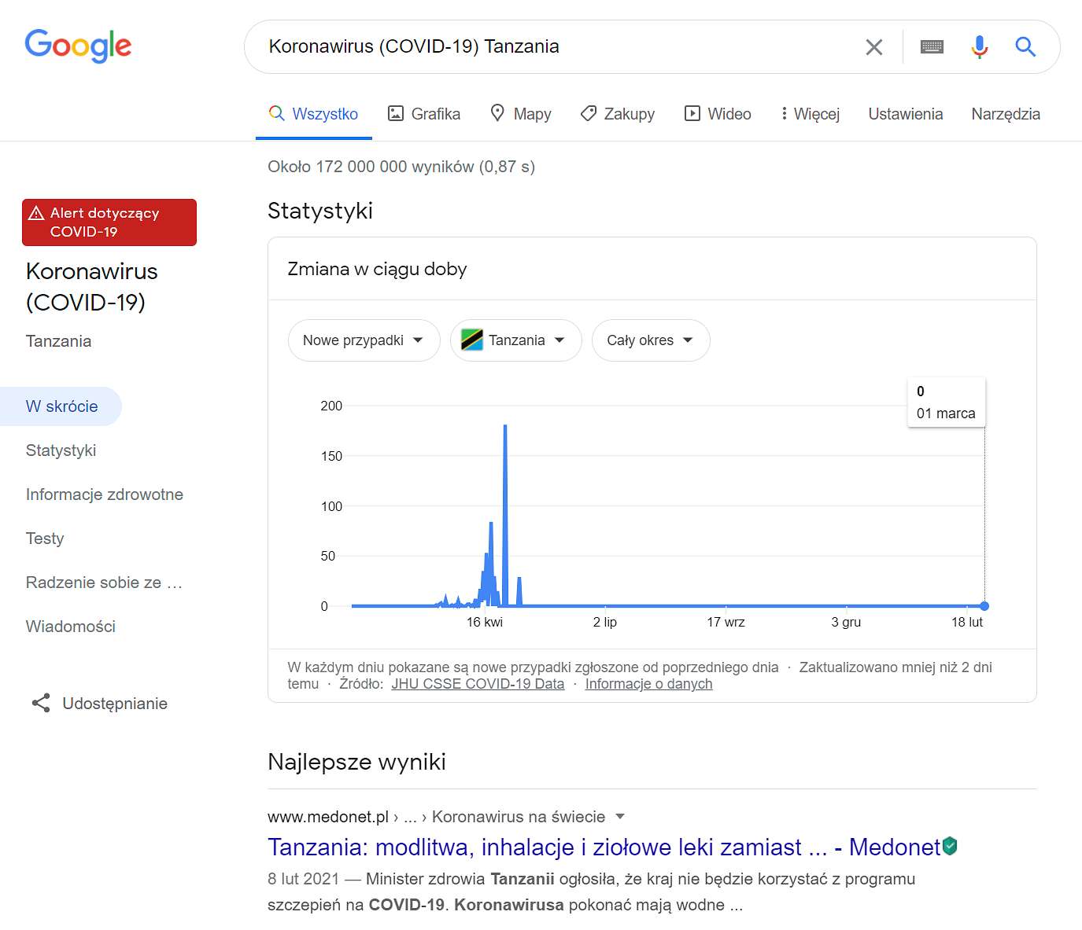The image size is (1082, 930).
Task: Open Informacje o danych link
Action: (x=648, y=684)
